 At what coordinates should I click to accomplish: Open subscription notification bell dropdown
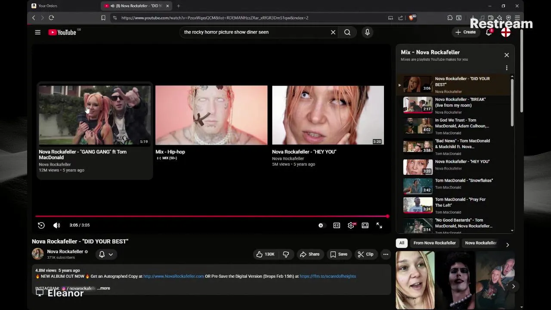point(106,254)
